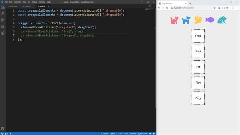
Task: Open the Edit menu
Action: (11, 2)
